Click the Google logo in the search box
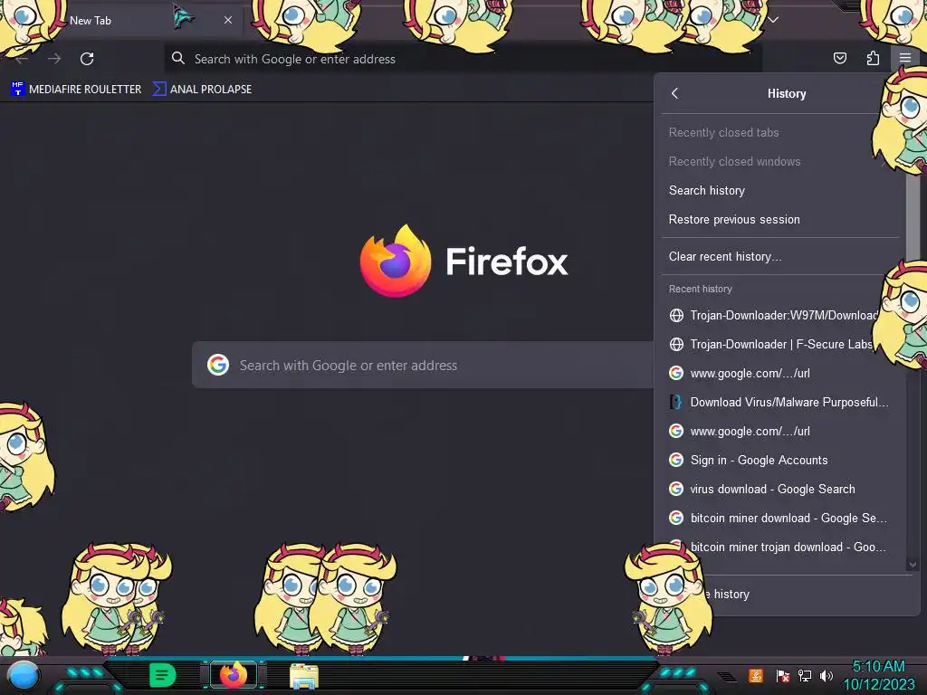The height and width of the screenshot is (695, 927). click(x=218, y=365)
